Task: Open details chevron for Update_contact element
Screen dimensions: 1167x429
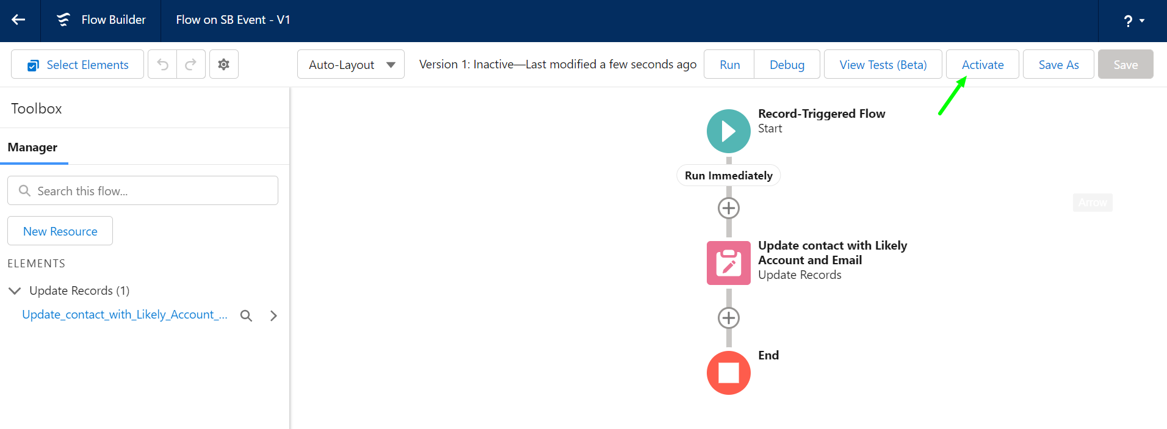Action: (x=273, y=315)
